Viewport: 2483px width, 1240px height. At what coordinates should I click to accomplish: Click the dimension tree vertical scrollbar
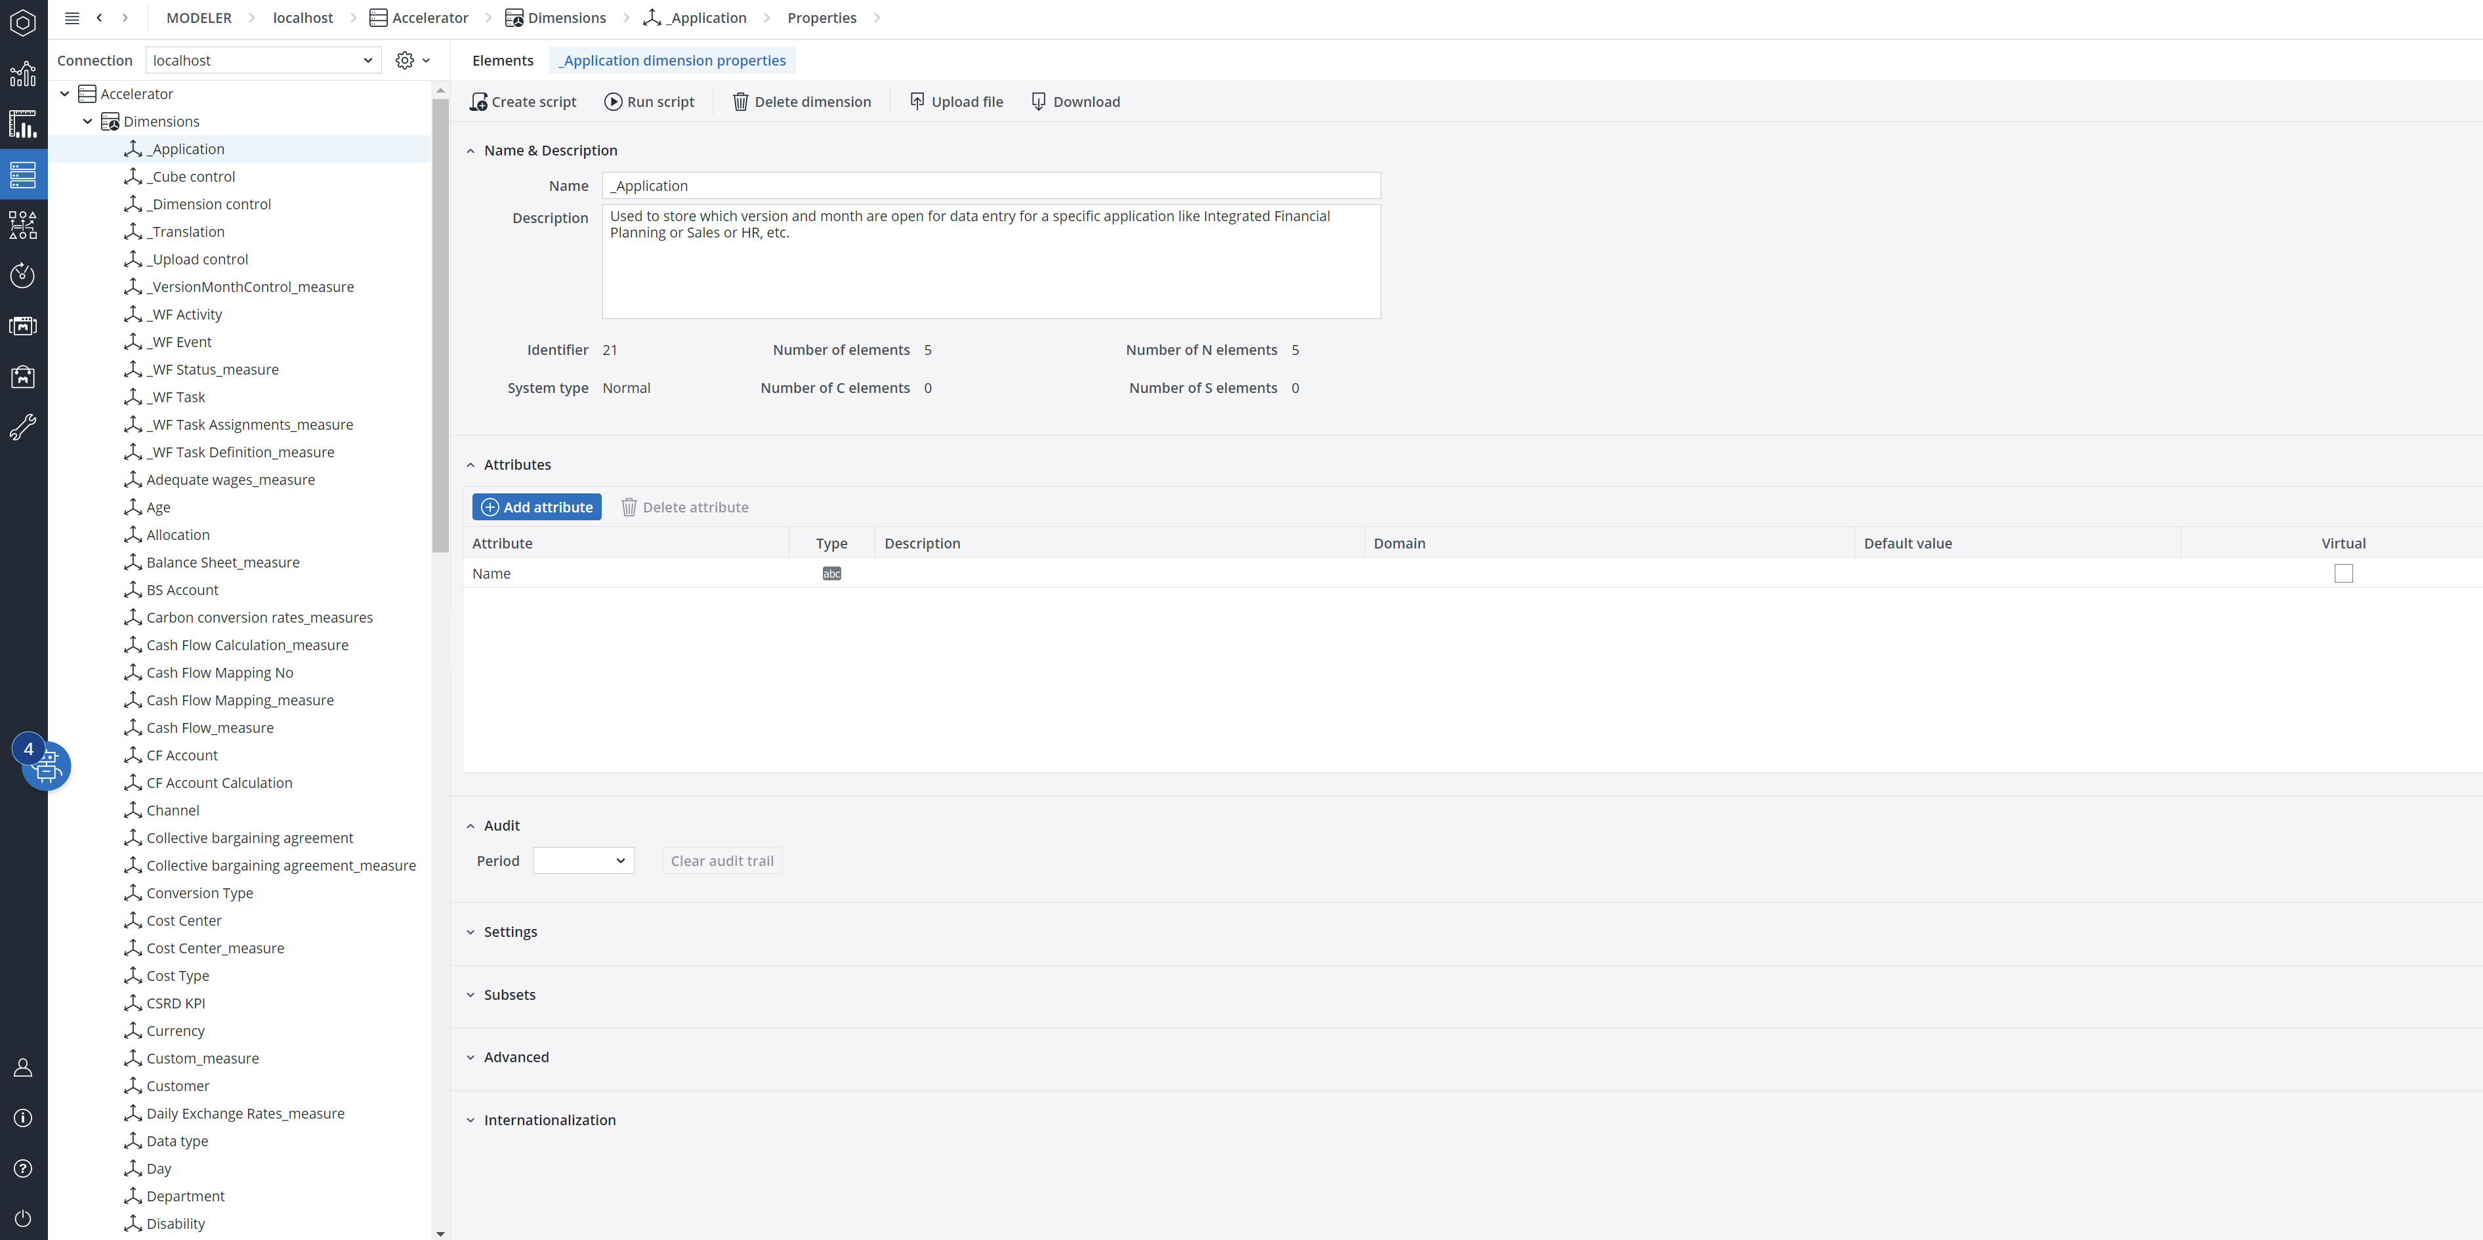pos(440,325)
